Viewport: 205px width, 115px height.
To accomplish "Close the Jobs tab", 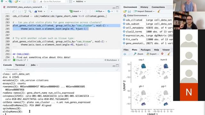I will coord(37,65).
